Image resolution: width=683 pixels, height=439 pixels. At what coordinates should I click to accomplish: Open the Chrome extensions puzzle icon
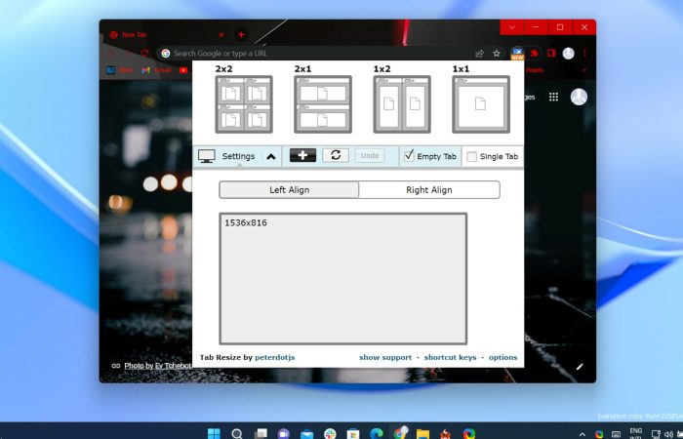point(535,53)
